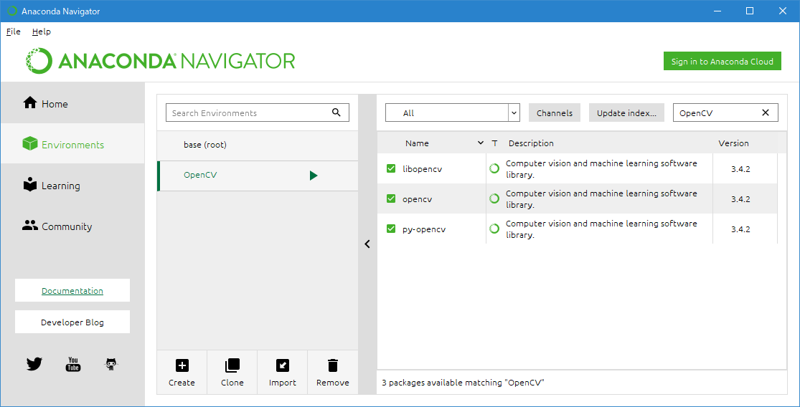Viewport: 800px width, 407px height.
Task: Click the Clone environment icon
Action: (232, 365)
